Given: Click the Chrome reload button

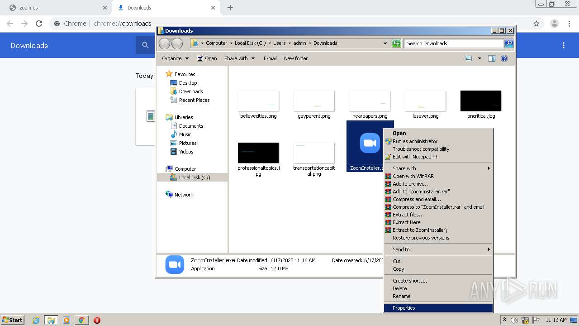Looking at the screenshot, I should coord(39,24).
